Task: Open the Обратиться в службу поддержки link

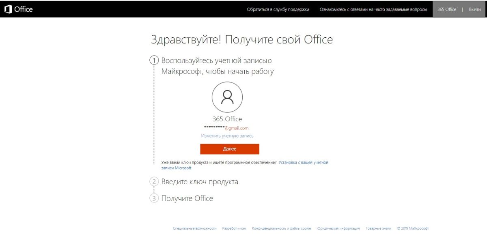Action: [278, 9]
